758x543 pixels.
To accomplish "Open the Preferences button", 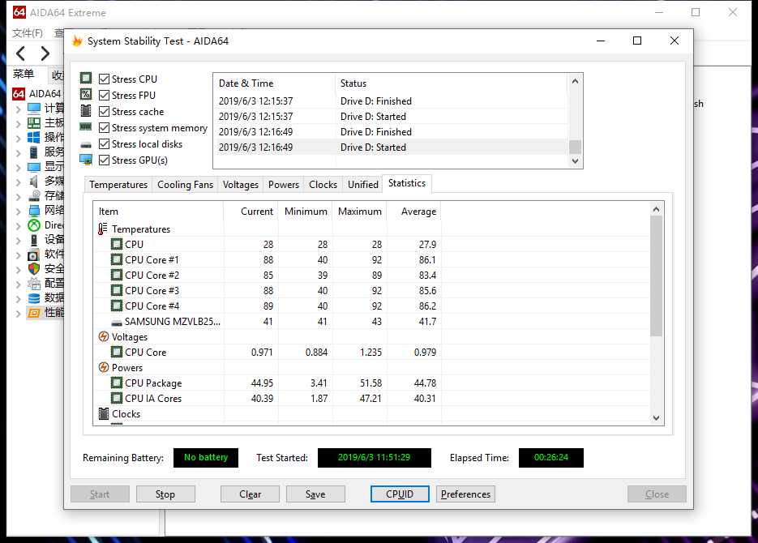I will coord(465,494).
